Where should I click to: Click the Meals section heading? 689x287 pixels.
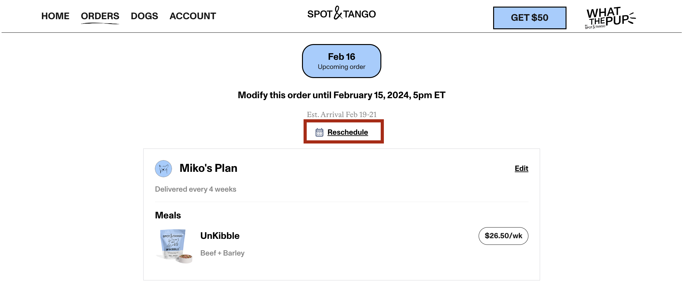point(168,215)
